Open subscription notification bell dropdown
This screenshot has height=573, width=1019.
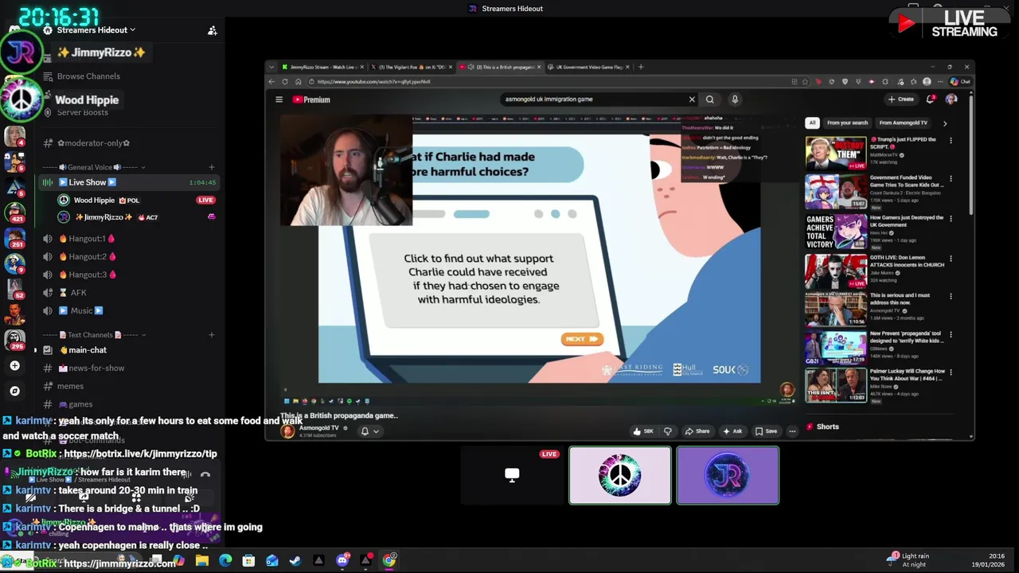coord(369,431)
